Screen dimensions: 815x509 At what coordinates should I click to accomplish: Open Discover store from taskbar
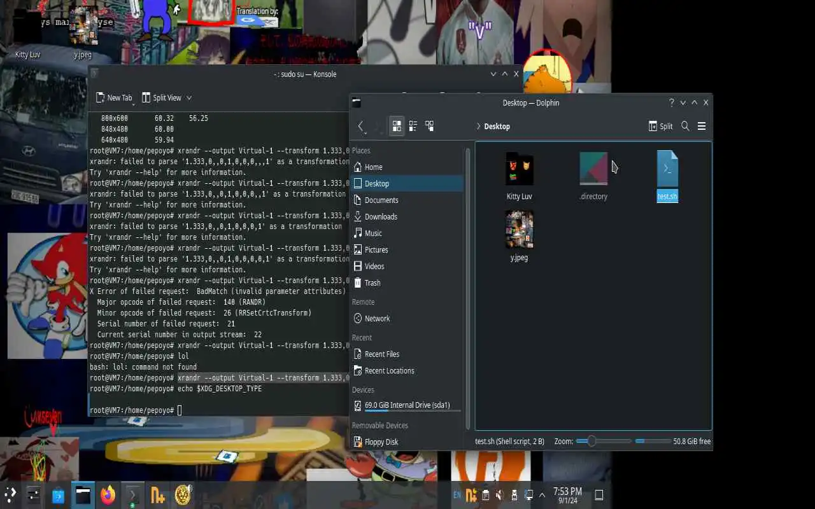(58, 494)
